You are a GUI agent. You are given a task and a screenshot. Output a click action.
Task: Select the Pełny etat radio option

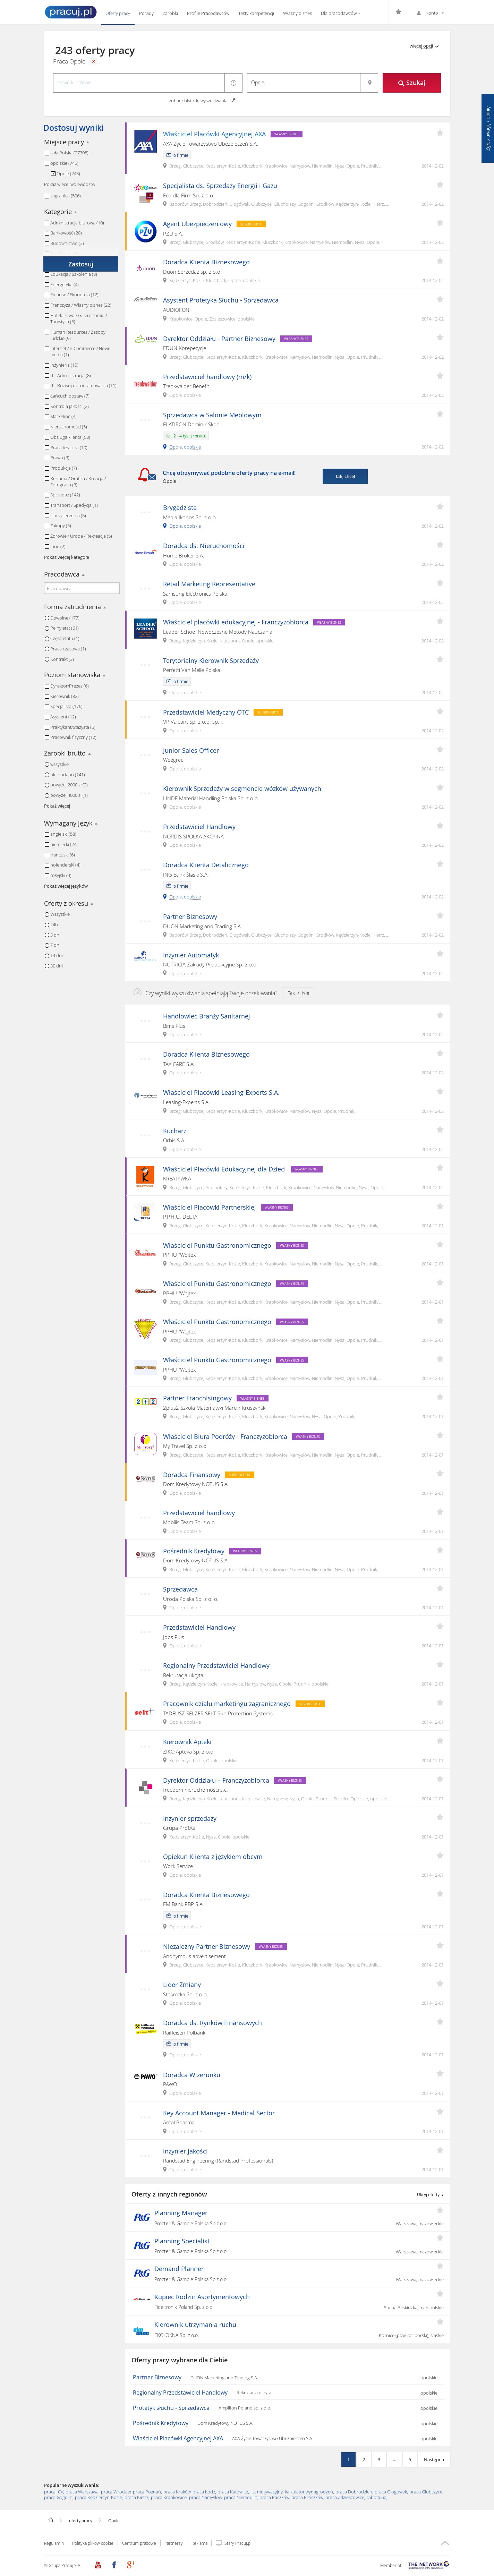click(x=47, y=628)
